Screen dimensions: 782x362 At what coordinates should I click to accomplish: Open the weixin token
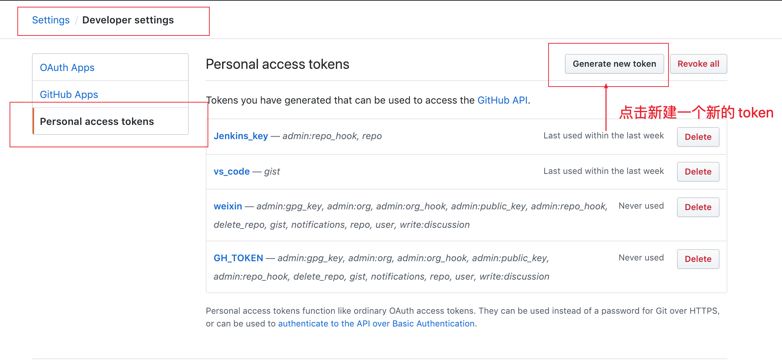point(228,206)
